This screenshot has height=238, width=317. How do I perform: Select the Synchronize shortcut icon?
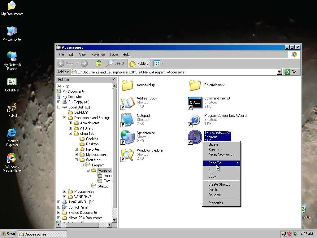point(127,137)
